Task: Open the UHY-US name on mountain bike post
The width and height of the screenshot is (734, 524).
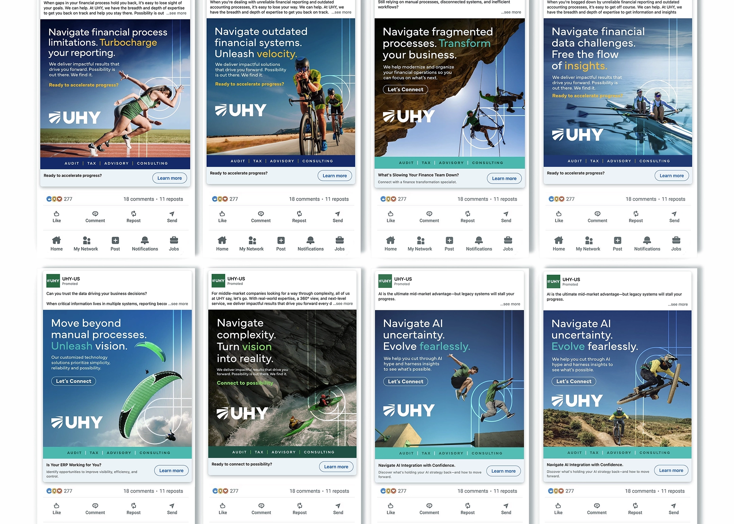Action: 571,279
